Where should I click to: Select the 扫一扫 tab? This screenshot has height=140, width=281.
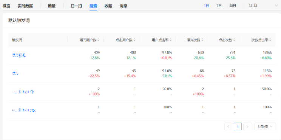pos(76,6)
